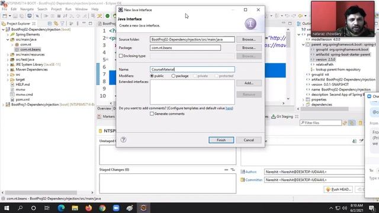379x213 pixels.
Task: Toggle Link with Editor in Project Explorer
Action: coord(56,24)
